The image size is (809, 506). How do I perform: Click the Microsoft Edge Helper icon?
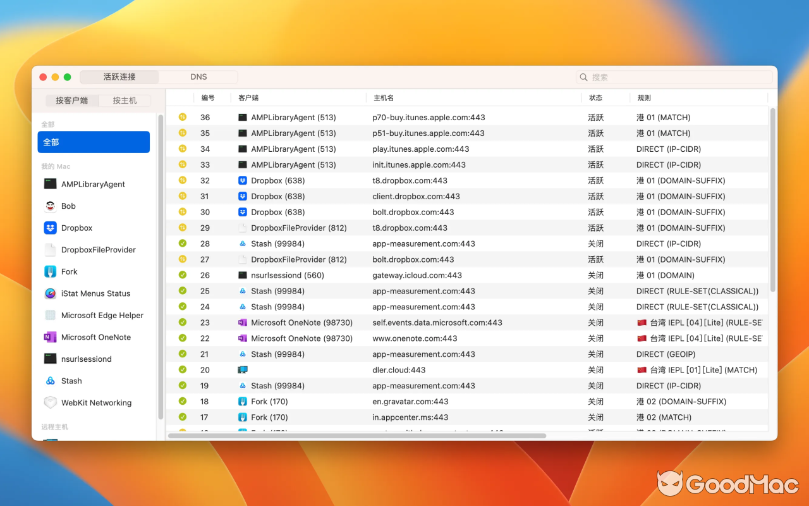tap(52, 315)
